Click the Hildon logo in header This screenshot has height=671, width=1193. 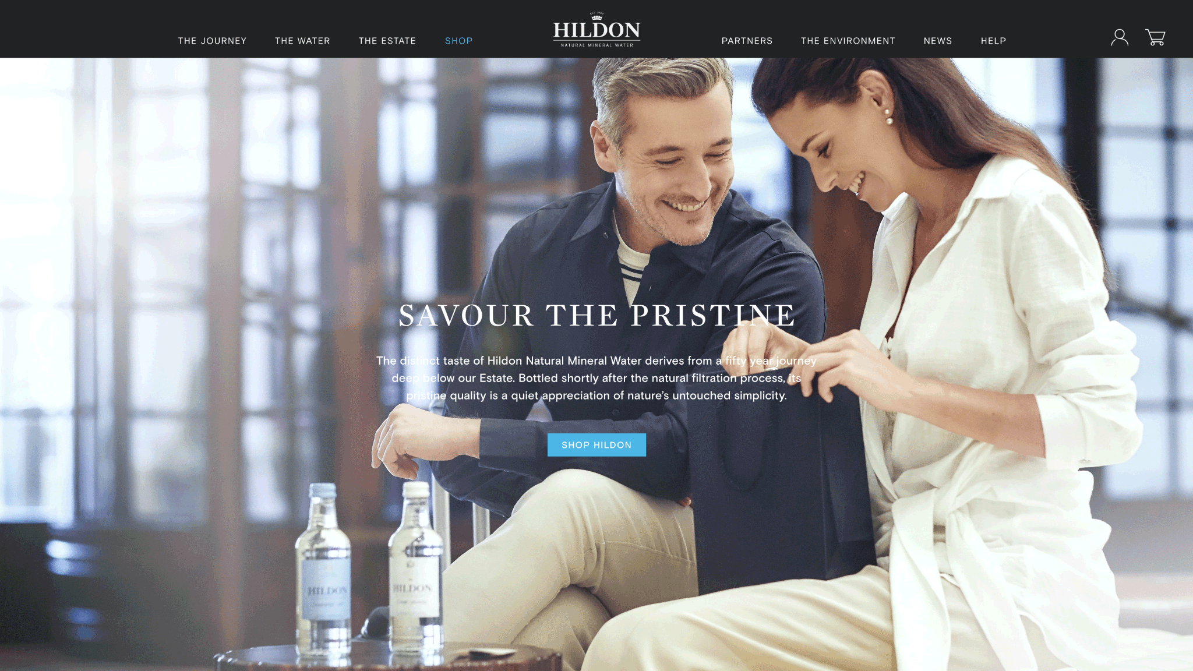click(x=596, y=30)
